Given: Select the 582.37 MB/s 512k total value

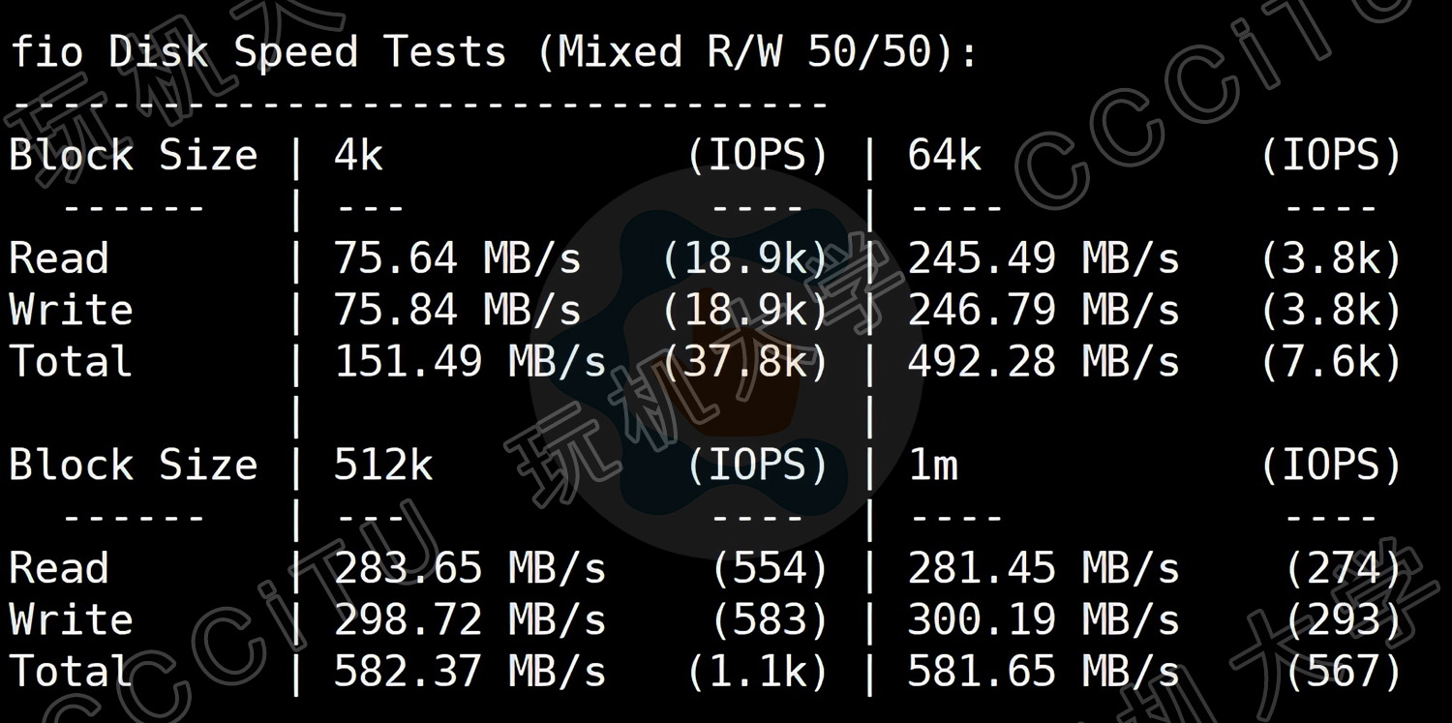Looking at the screenshot, I should (470, 671).
